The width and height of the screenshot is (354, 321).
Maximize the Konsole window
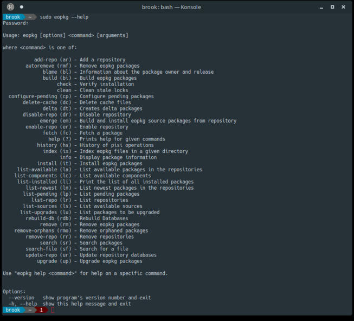coord(332,7)
